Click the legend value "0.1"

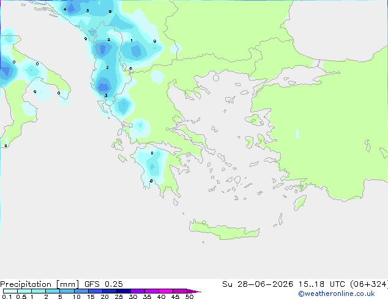pyautogui.click(x=7, y=297)
